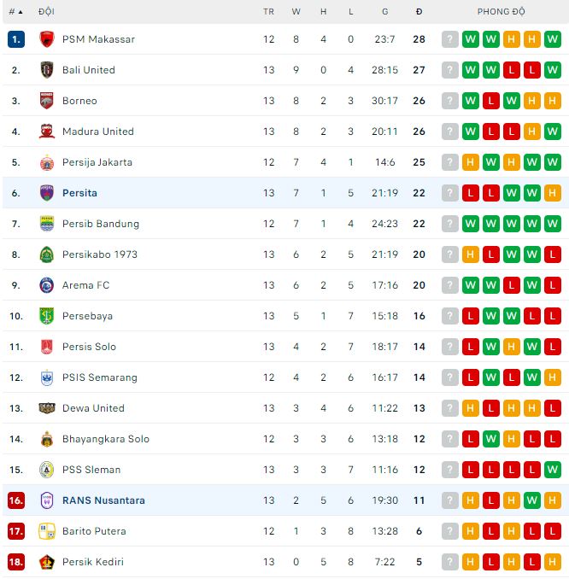
Task: Click the Barito Putera team logo
Action: pos(47,531)
